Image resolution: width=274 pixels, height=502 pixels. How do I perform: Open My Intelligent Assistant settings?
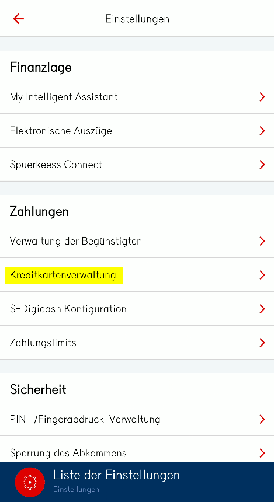pos(137,97)
